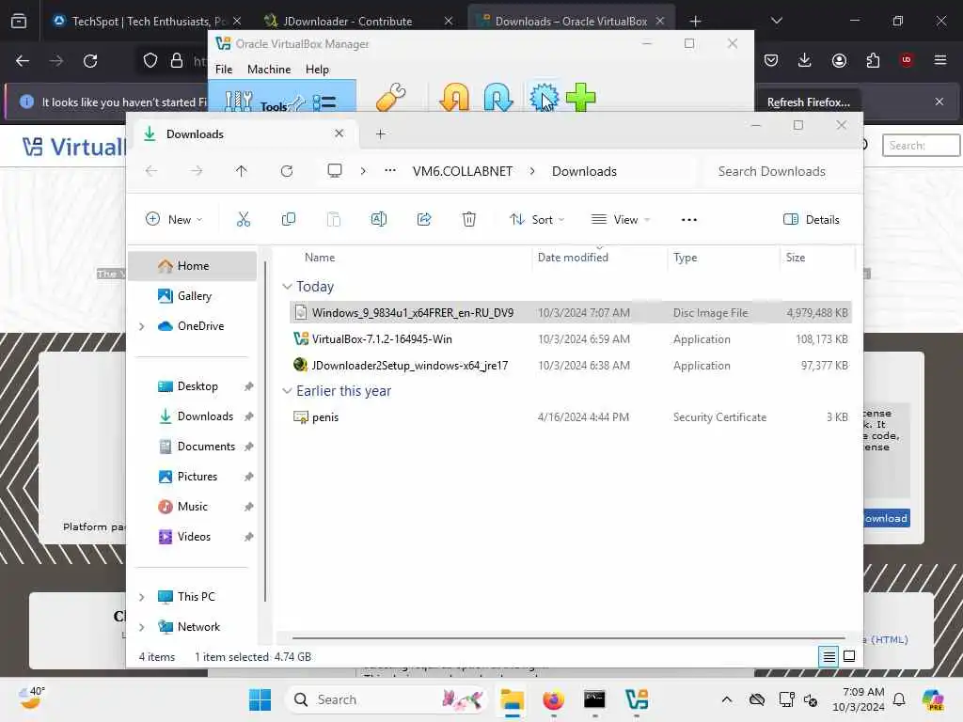Image resolution: width=963 pixels, height=722 pixels.
Task: Click the computer icon in the address bar
Action: pos(335,171)
